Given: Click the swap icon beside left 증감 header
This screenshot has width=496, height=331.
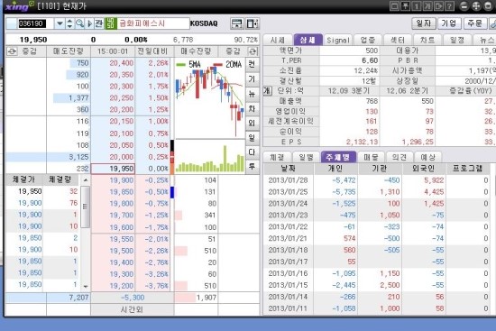Looking at the screenshot, I should tap(12, 51).
